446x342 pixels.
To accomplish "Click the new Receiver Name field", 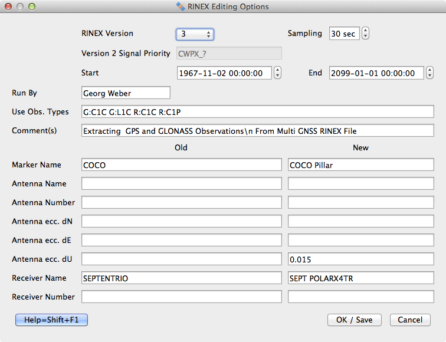I will pos(360,278).
